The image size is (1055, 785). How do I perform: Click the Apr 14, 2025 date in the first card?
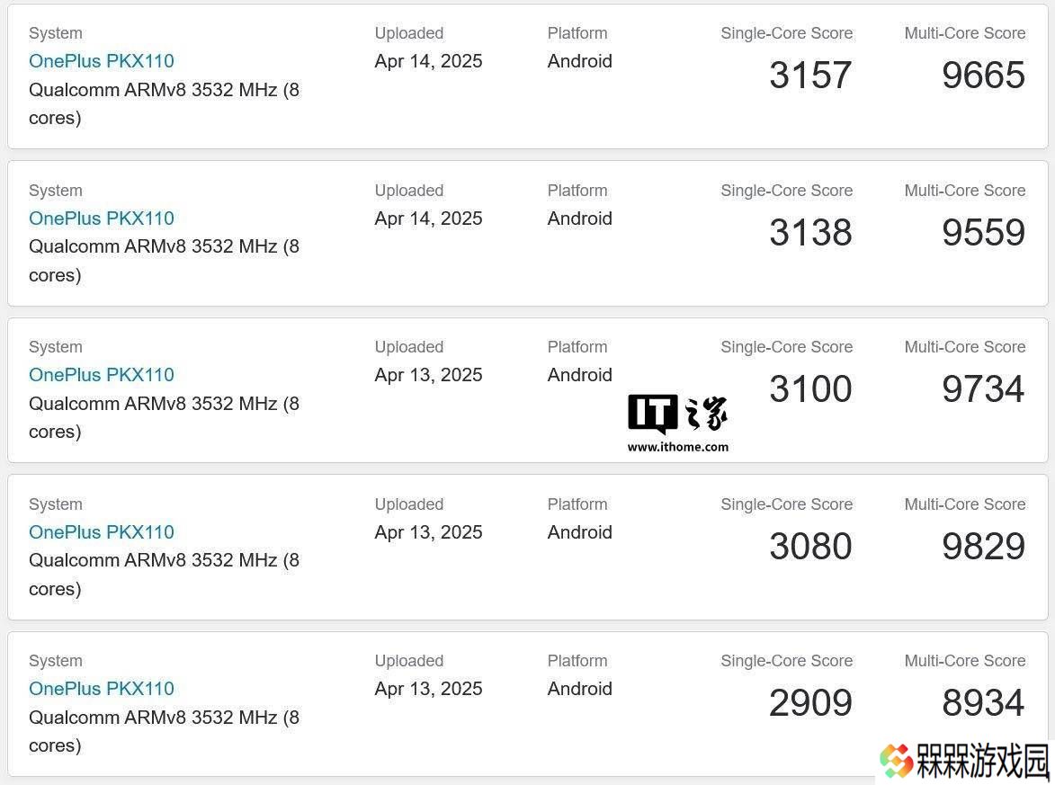429,61
